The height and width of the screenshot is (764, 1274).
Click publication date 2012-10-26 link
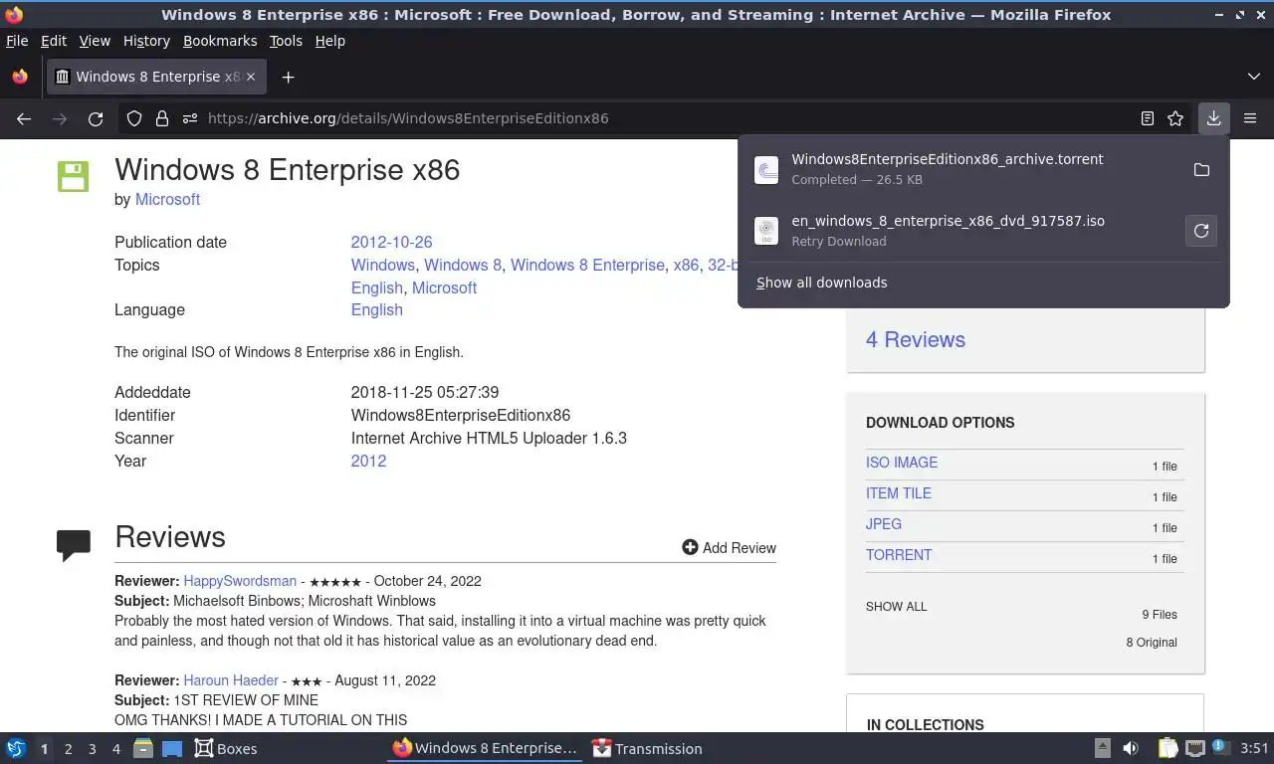pos(391,242)
